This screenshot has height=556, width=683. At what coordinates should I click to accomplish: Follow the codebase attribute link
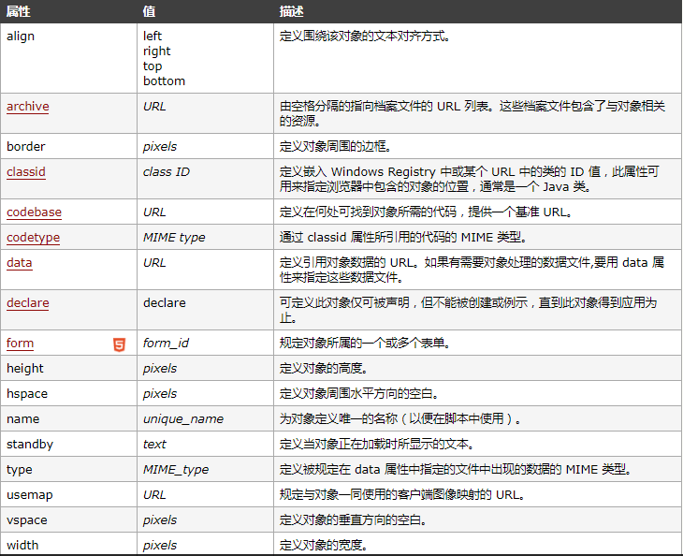(x=34, y=212)
